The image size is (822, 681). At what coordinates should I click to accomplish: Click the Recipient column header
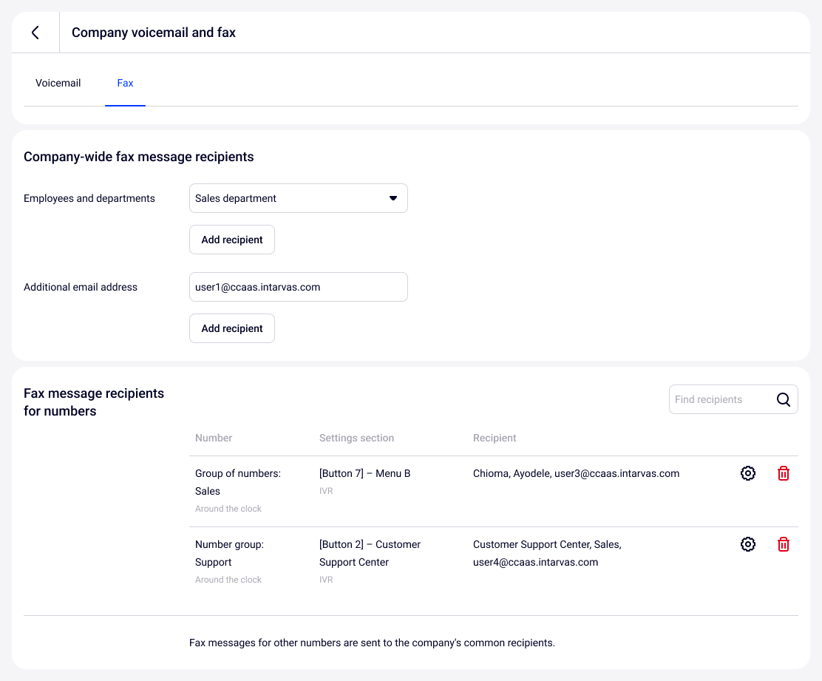(495, 438)
